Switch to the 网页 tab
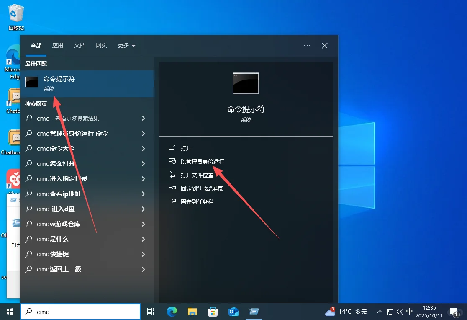Viewport: 467px width, 320px height. pos(101,45)
